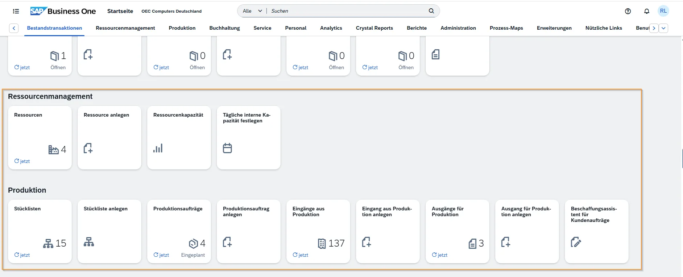Click the Ressource anlegen document icon
The height and width of the screenshot is (277, 683).
click(88, 148)
